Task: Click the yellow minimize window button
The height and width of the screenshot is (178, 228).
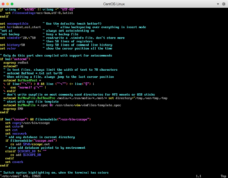Action: point(8,4)
